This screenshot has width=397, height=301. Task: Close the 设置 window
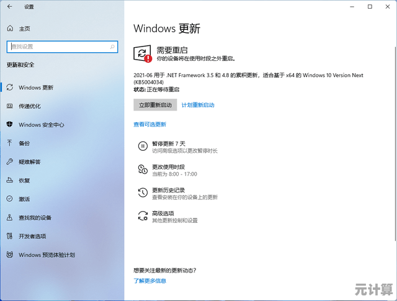tap(388, 7)
